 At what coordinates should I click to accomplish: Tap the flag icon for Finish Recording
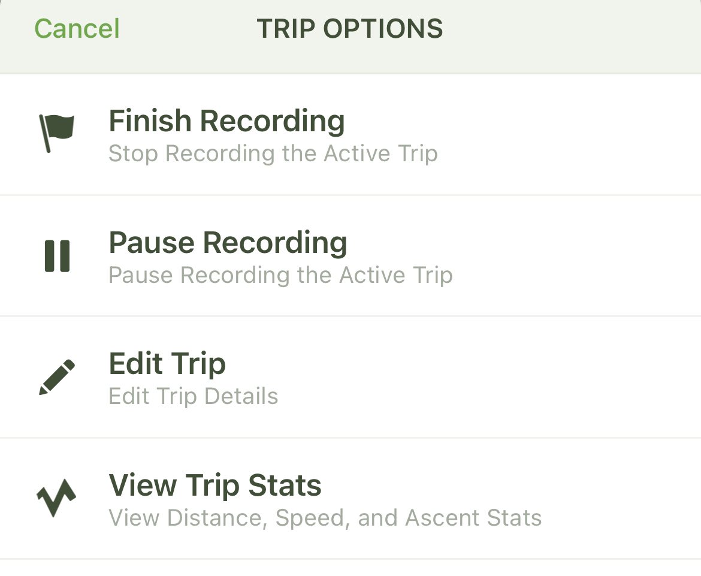tap(57, 133)
